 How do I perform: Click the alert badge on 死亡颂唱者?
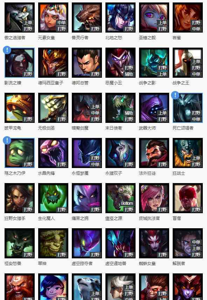(175, 95)
